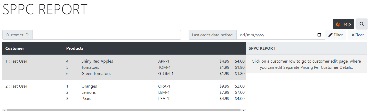
Task: Click the right arrow of horizontal scrollbar
Action: pos(244,110)
